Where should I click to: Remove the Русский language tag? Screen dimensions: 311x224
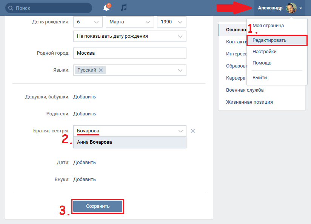pos(101,70)
